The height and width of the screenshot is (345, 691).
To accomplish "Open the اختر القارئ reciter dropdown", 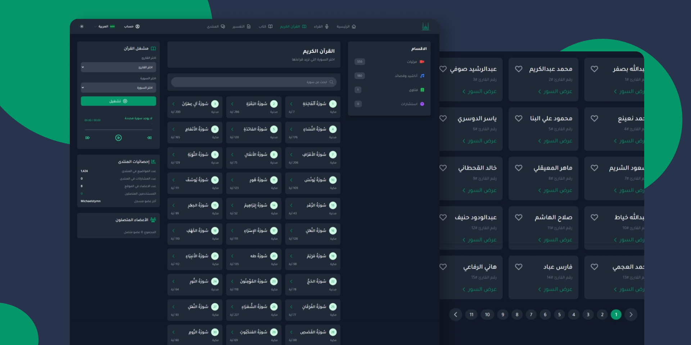I will 118,67.
